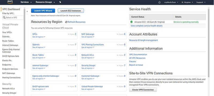Open the Forums link
Image resolution: width=214 pixels, height=96 pixels.
point(133,61)
